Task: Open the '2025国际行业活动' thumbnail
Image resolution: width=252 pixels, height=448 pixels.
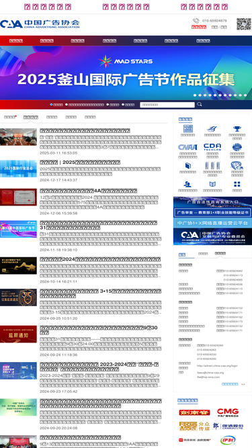Action: coord(18,169)
